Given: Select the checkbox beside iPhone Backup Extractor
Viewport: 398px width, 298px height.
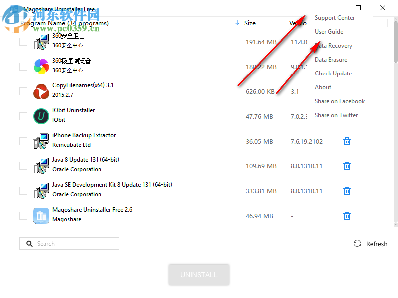Looking at the screenshot, I should tap(23, 141).
